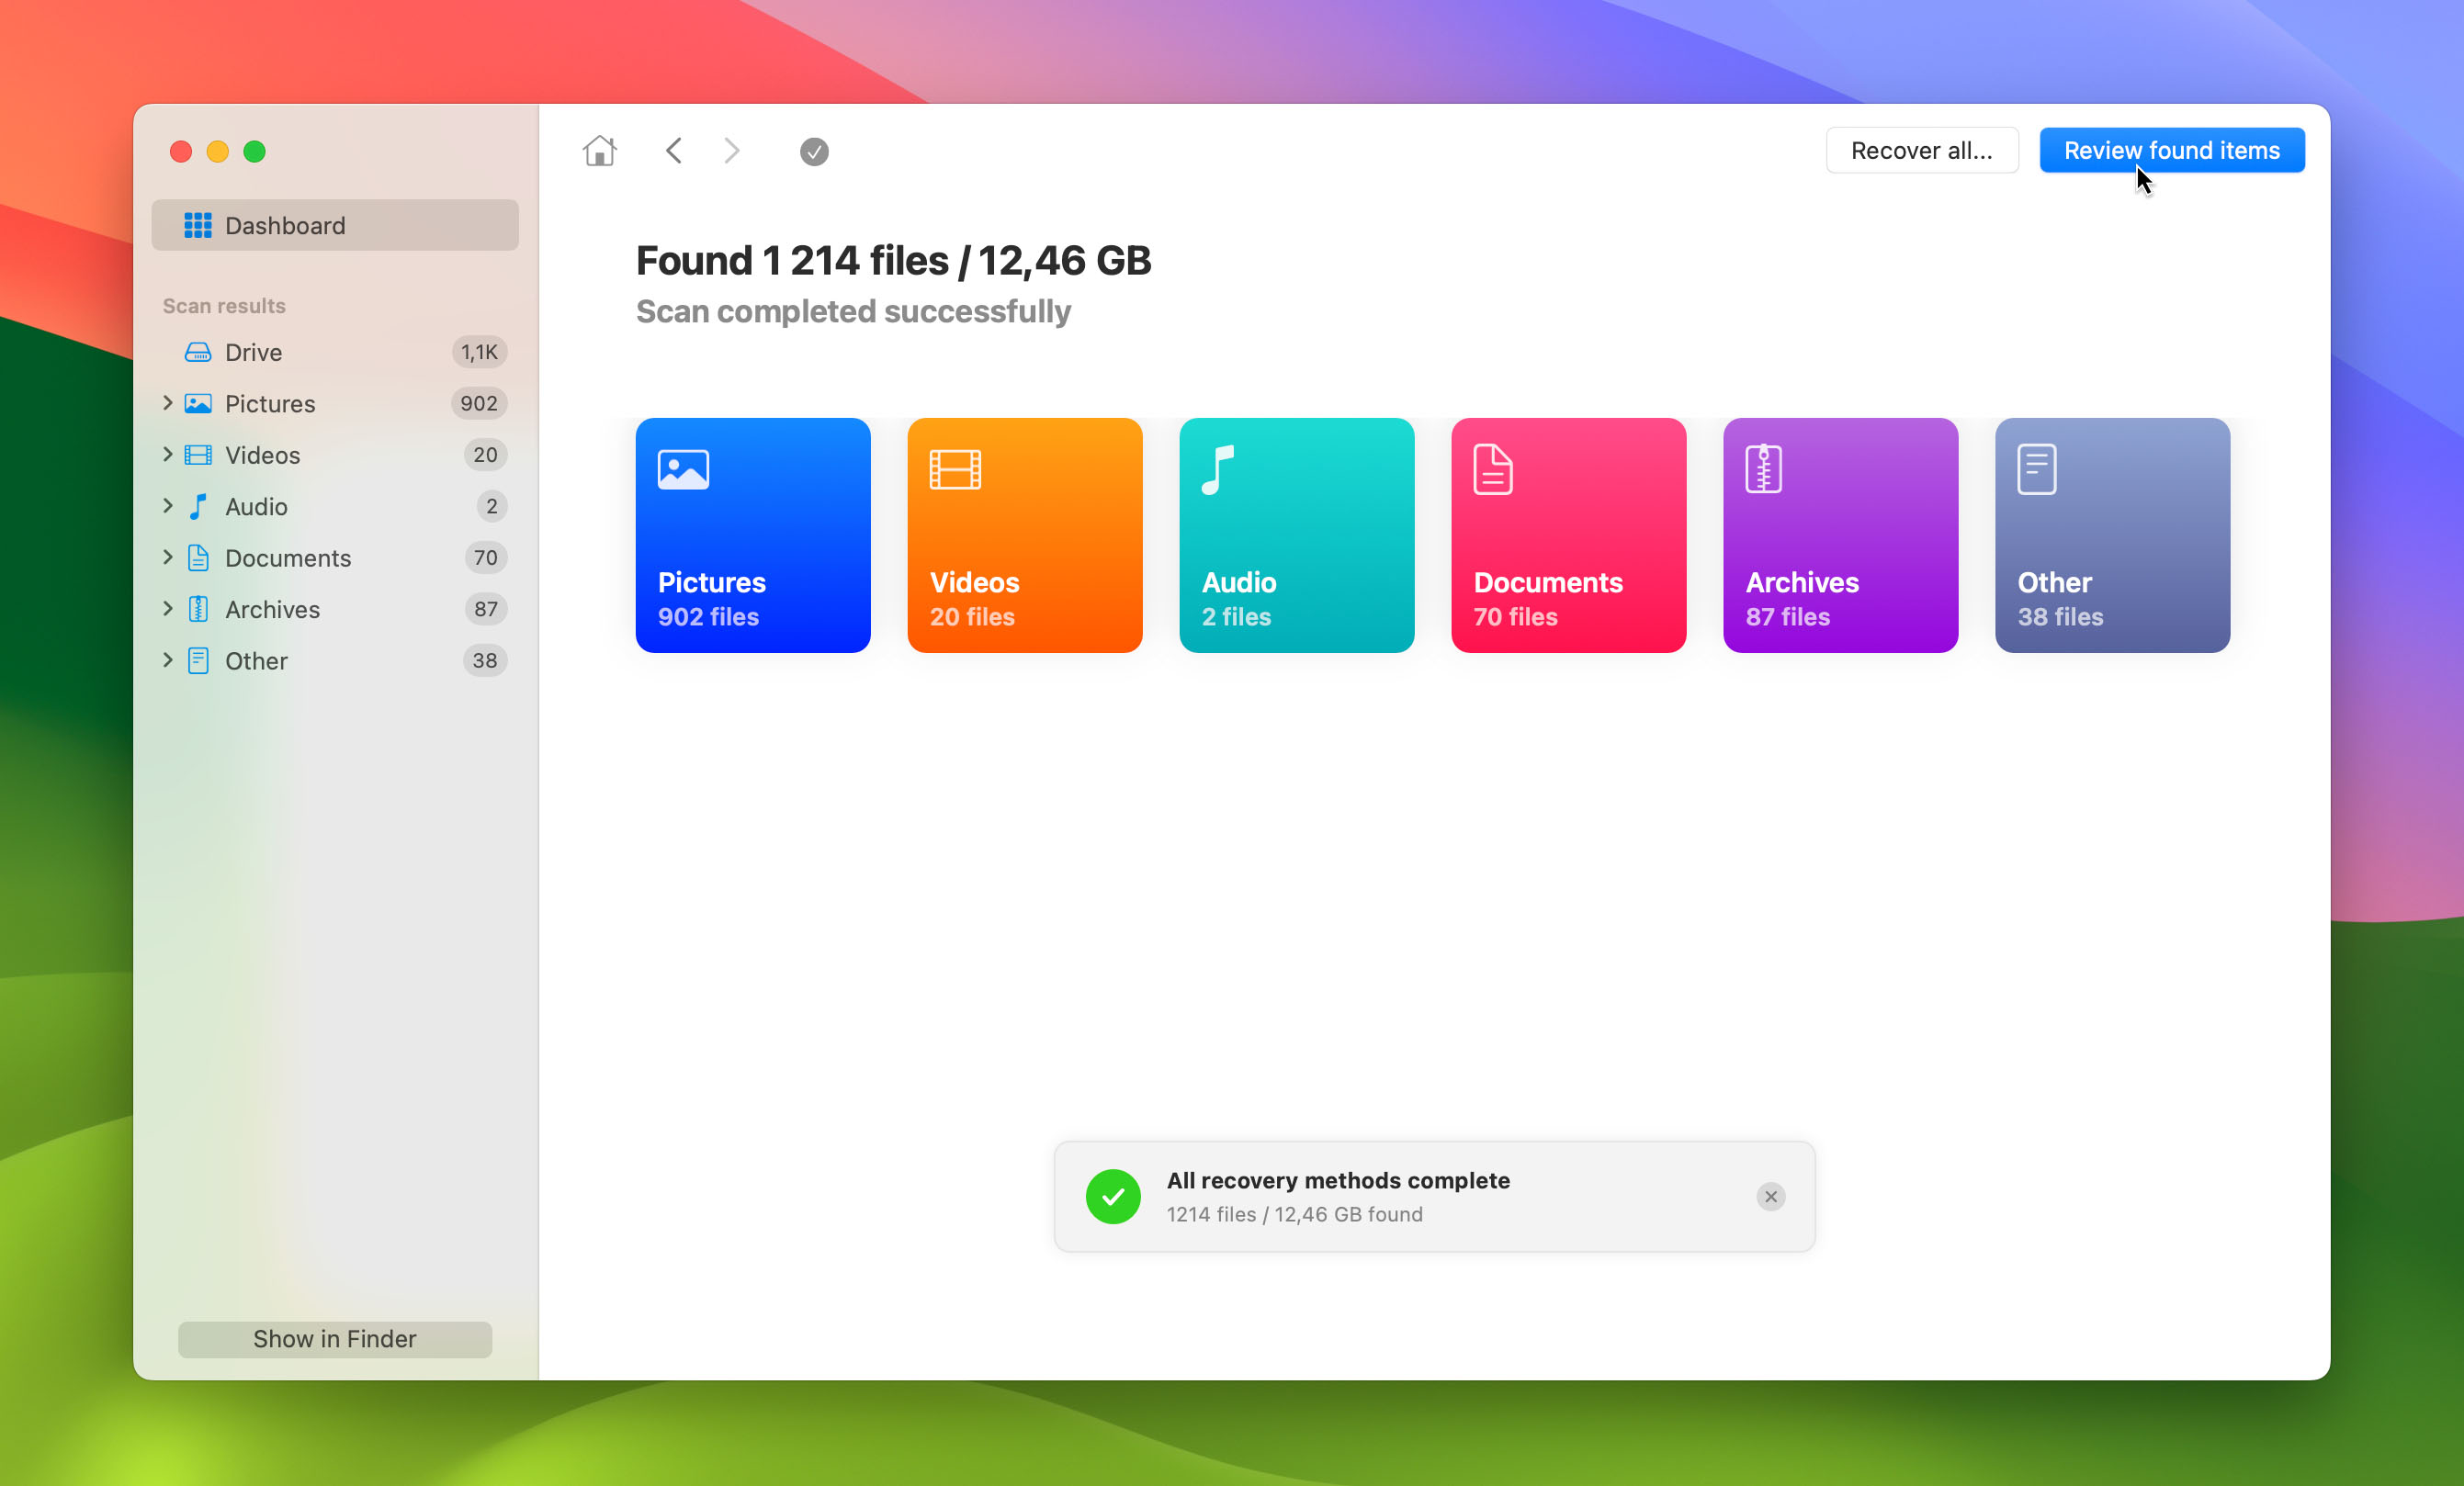Click the home navigation icon

tap(600, 150)
